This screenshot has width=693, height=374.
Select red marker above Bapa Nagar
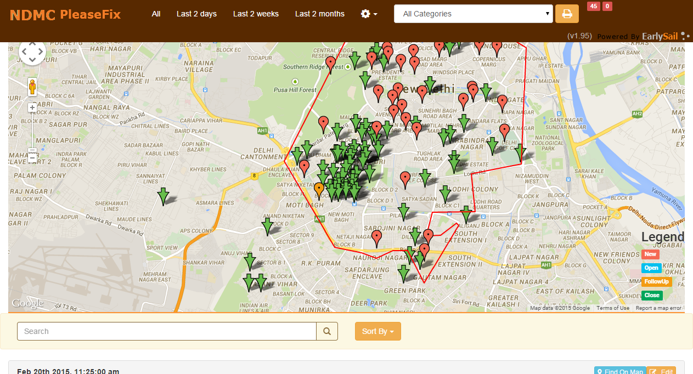point(502,103)
